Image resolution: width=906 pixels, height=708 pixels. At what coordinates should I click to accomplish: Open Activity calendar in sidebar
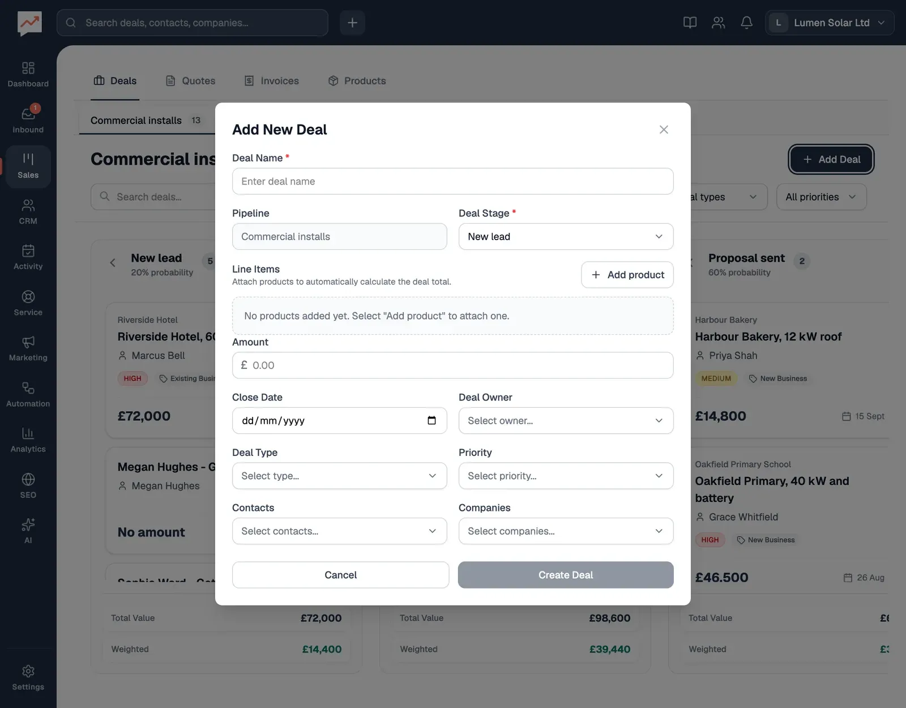tap(28, 258)
